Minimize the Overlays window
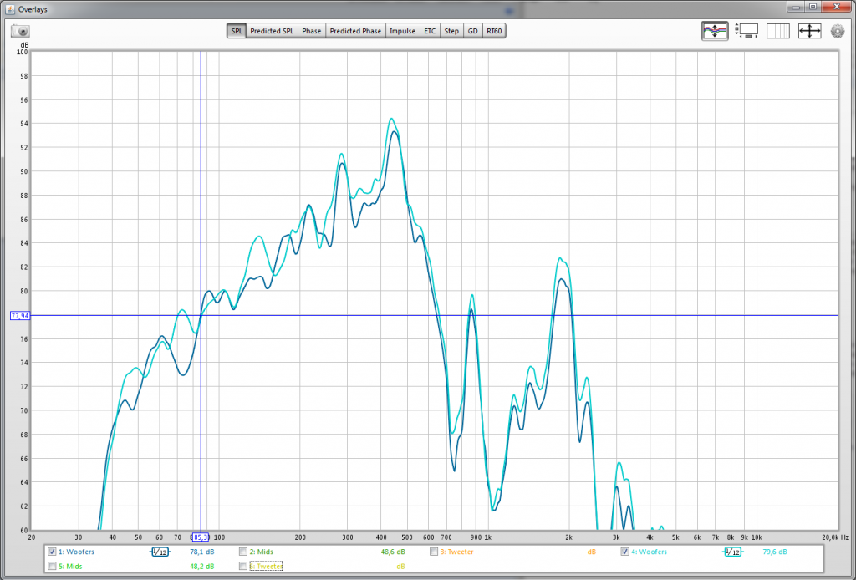 point(796,7)
